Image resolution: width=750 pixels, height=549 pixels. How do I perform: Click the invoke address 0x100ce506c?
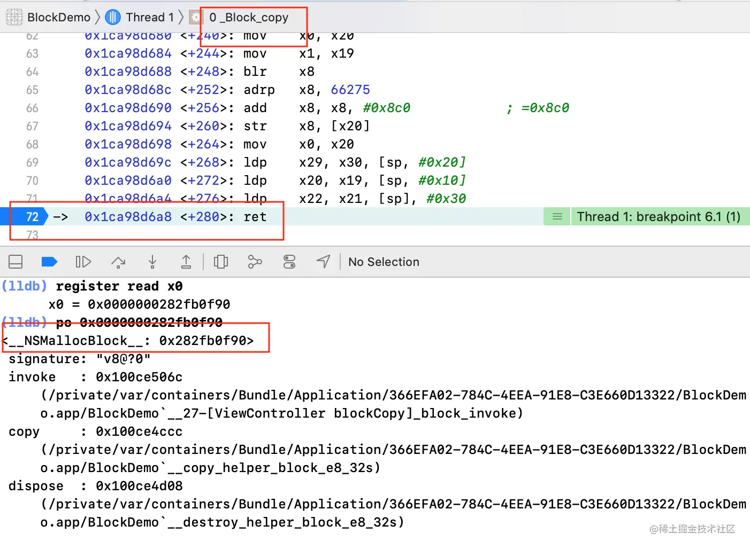[139, 377]
